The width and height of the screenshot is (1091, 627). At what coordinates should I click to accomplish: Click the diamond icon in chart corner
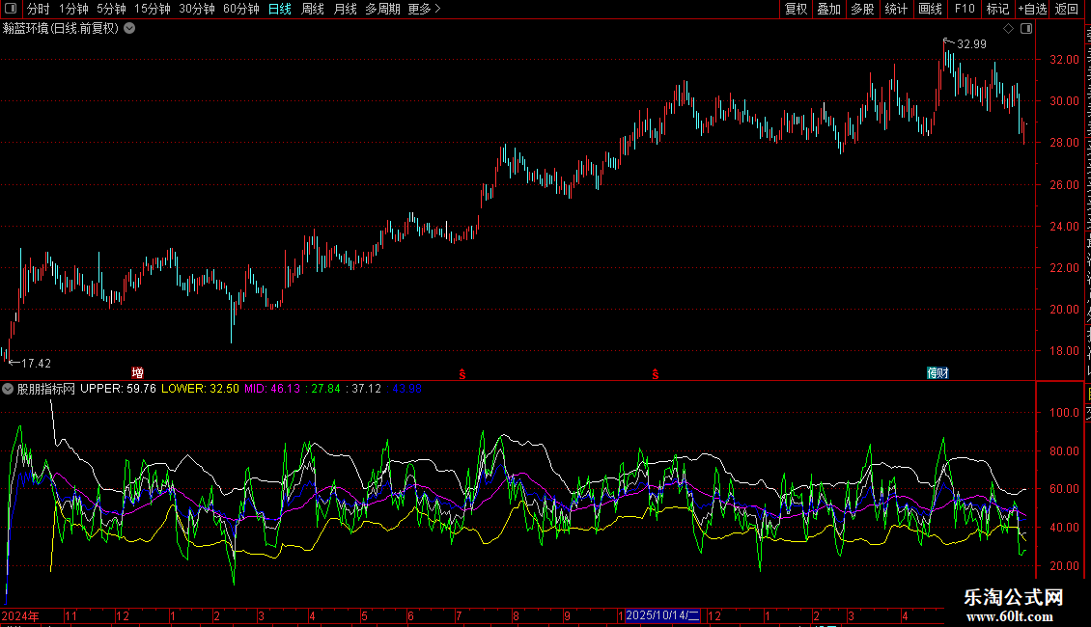(1008, 29)
